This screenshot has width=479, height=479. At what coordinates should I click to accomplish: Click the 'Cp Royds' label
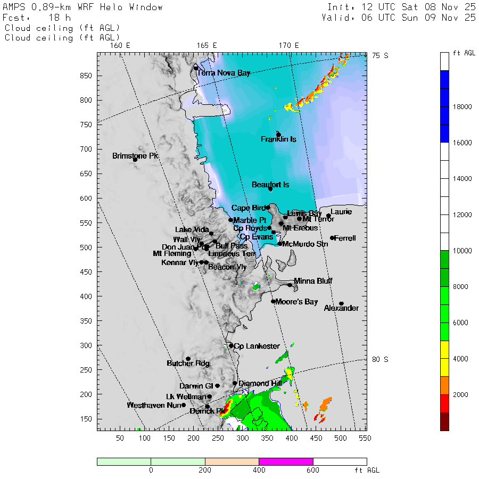pyautogui.click(x=250, y=228)
